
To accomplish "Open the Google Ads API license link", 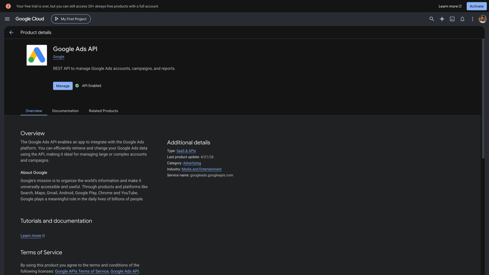I will 125,271.
